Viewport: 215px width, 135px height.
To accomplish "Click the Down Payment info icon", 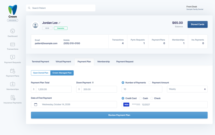I will 93,83.
